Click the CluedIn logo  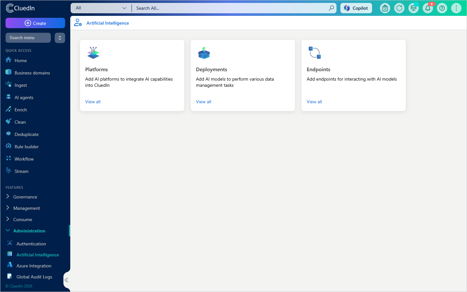coord(20,8)
